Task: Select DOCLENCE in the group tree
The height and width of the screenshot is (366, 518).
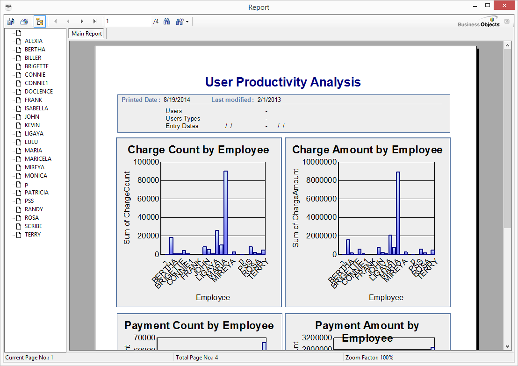Action: 39,92
